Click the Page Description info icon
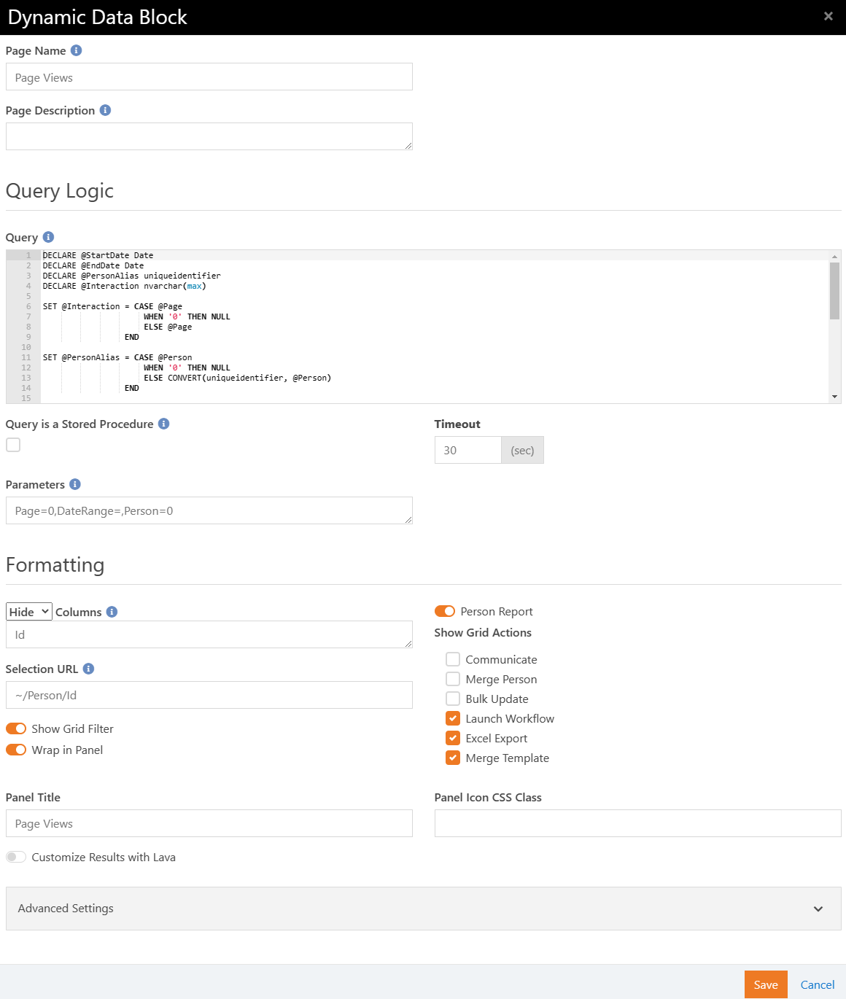 point(105,110)
